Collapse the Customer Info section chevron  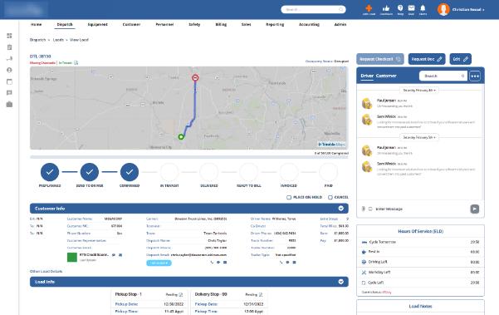(x=341, y=209)
